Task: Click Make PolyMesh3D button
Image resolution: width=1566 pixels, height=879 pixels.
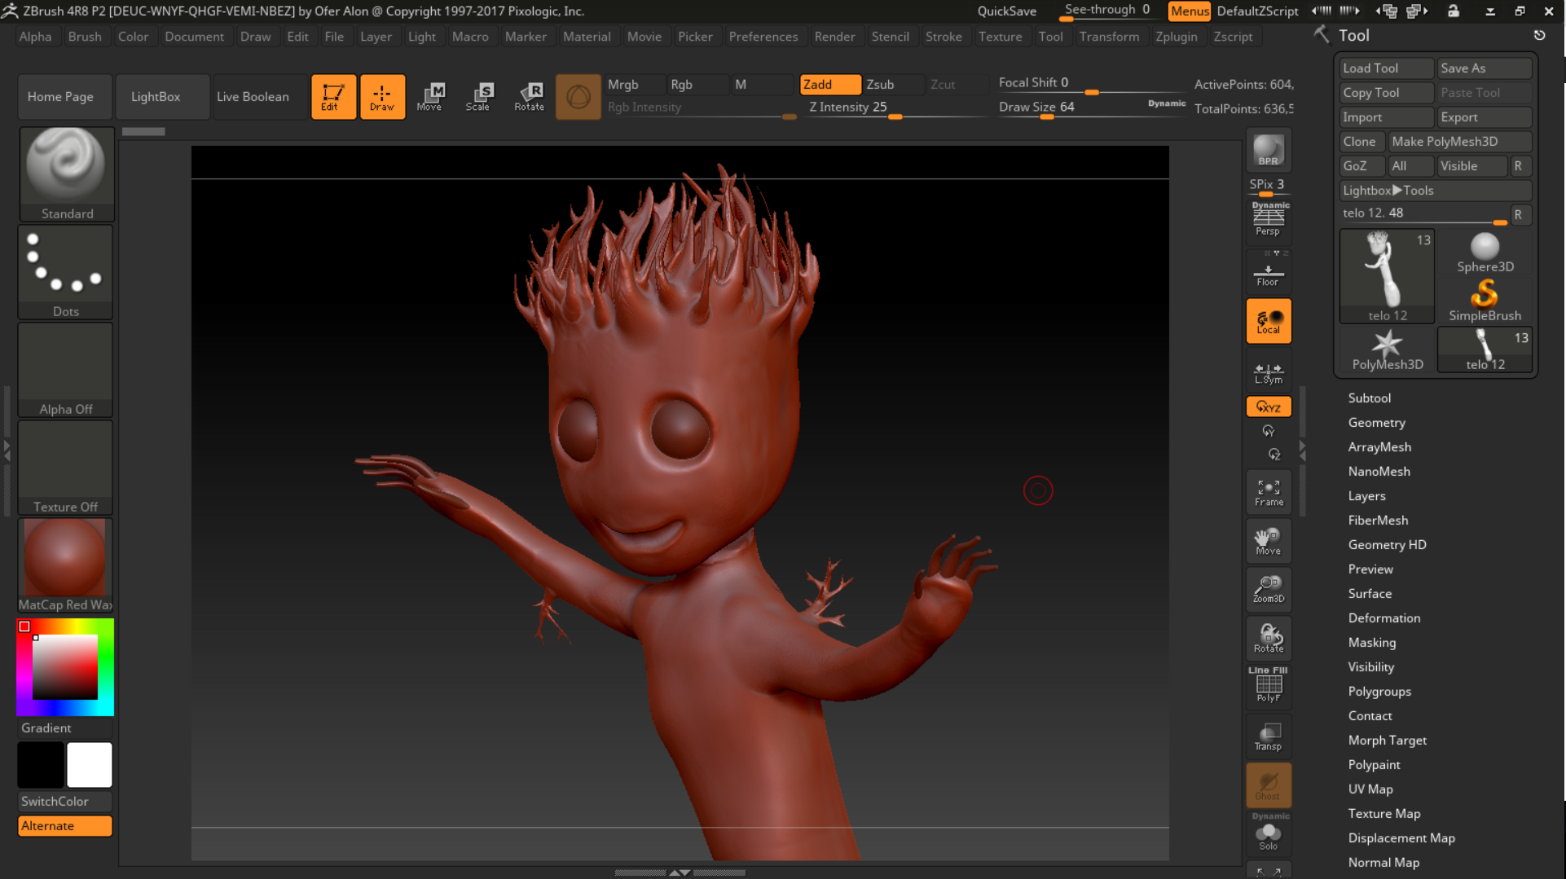Action: tap(1459, 142)
